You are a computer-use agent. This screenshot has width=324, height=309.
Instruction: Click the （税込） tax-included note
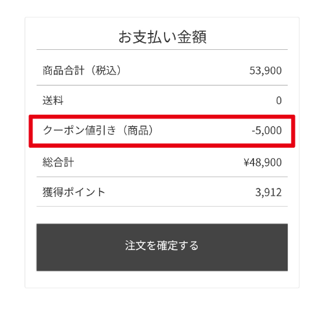click(106, 71)
